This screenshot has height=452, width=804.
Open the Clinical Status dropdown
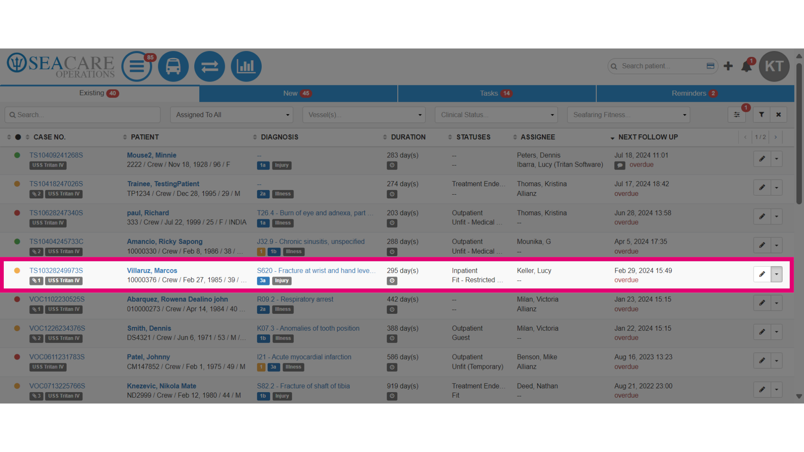496,115
